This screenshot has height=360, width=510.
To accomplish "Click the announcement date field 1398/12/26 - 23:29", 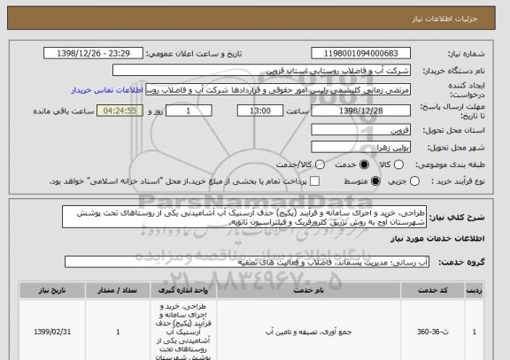I will (x=93, y=53).
